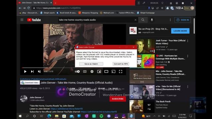212x119 pixels.
Task: Open JohnDenver.lnk.to/subscribeYD link
Action: tap(99, 112)
